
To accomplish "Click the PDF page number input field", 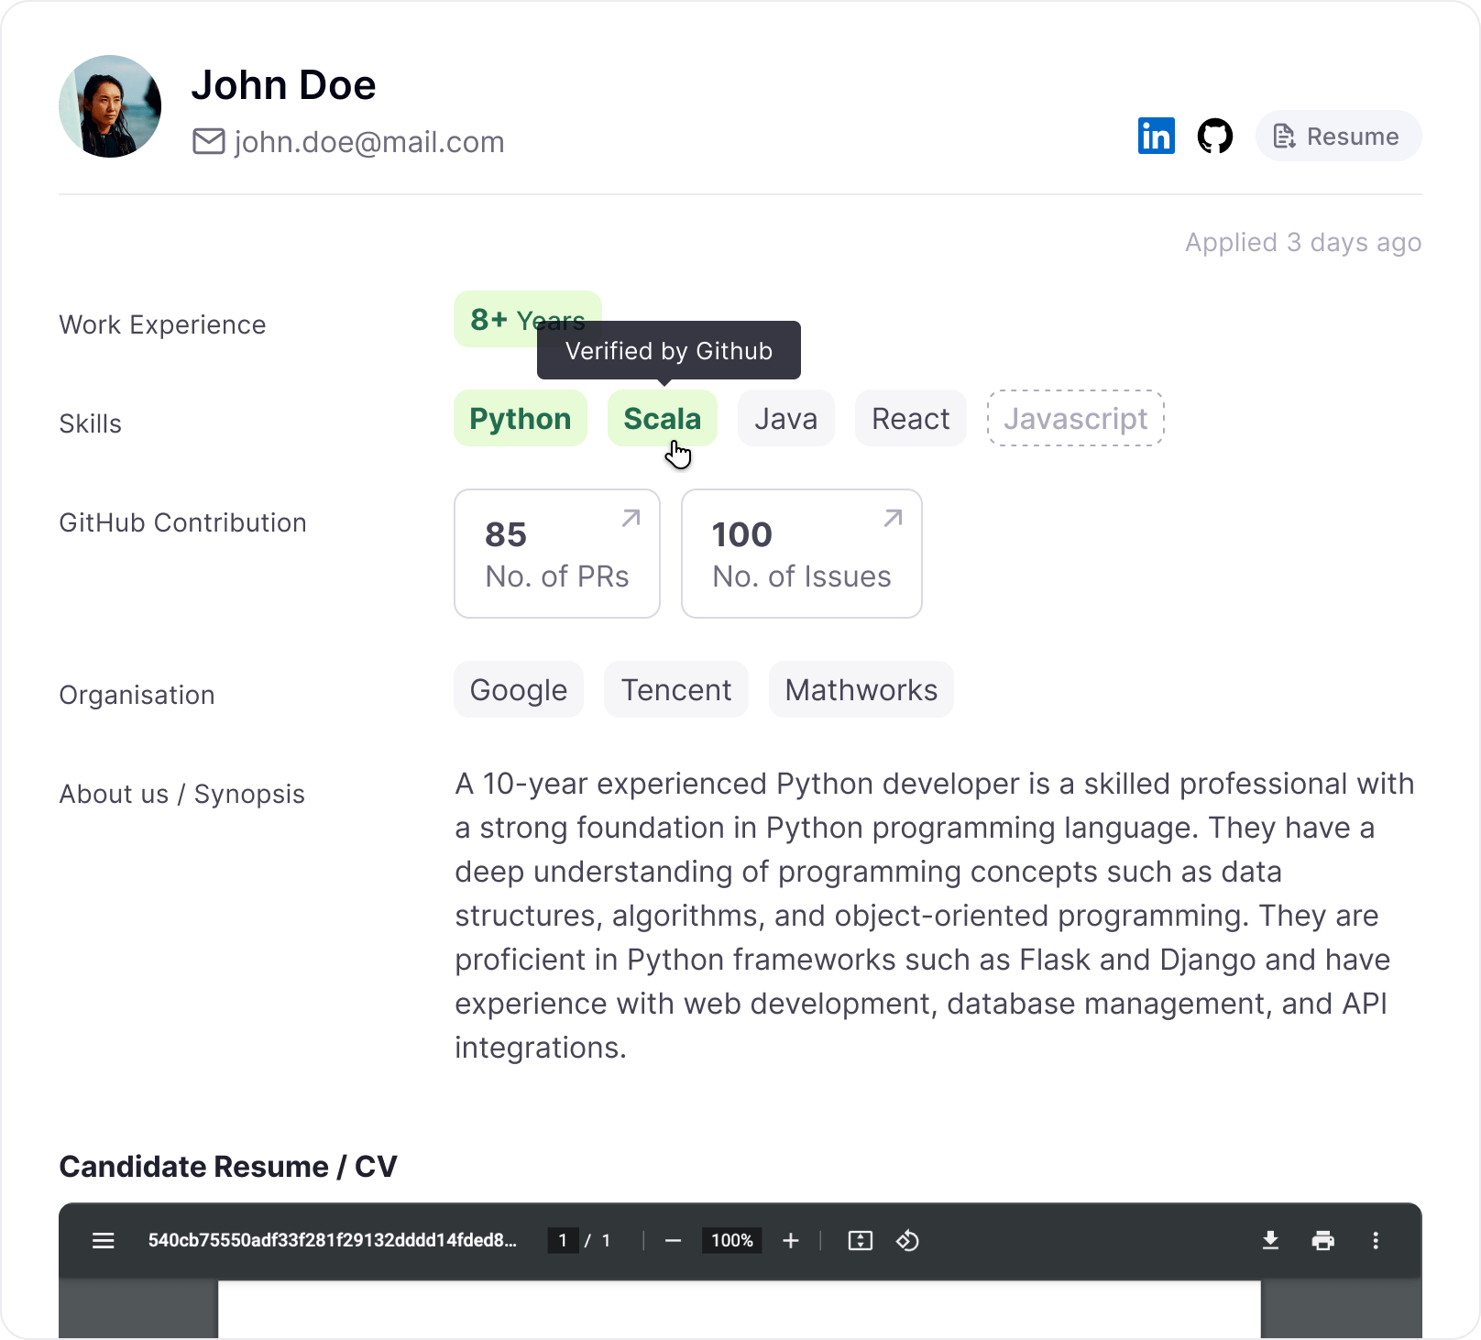I will coord(563,1240).
